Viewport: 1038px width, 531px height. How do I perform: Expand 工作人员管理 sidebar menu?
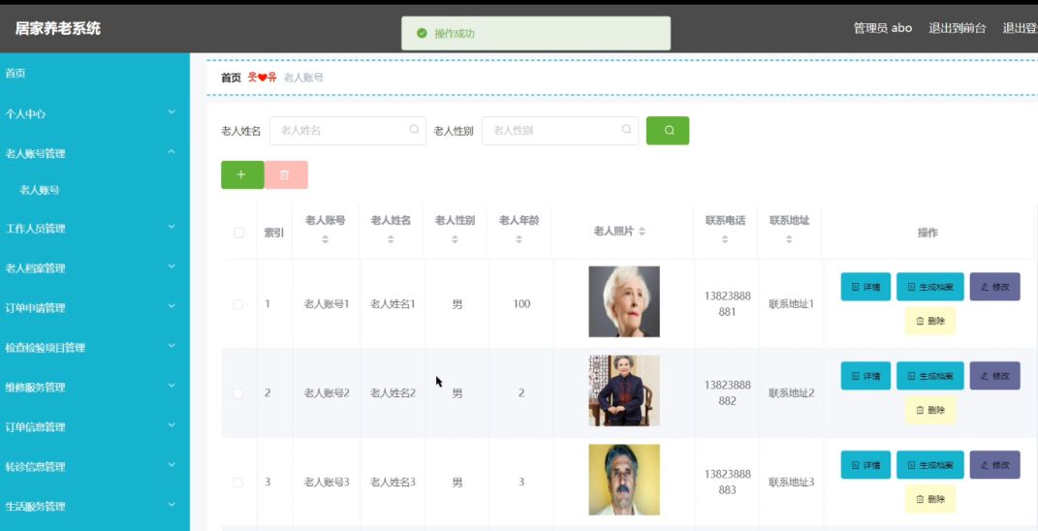coord(95,229)
